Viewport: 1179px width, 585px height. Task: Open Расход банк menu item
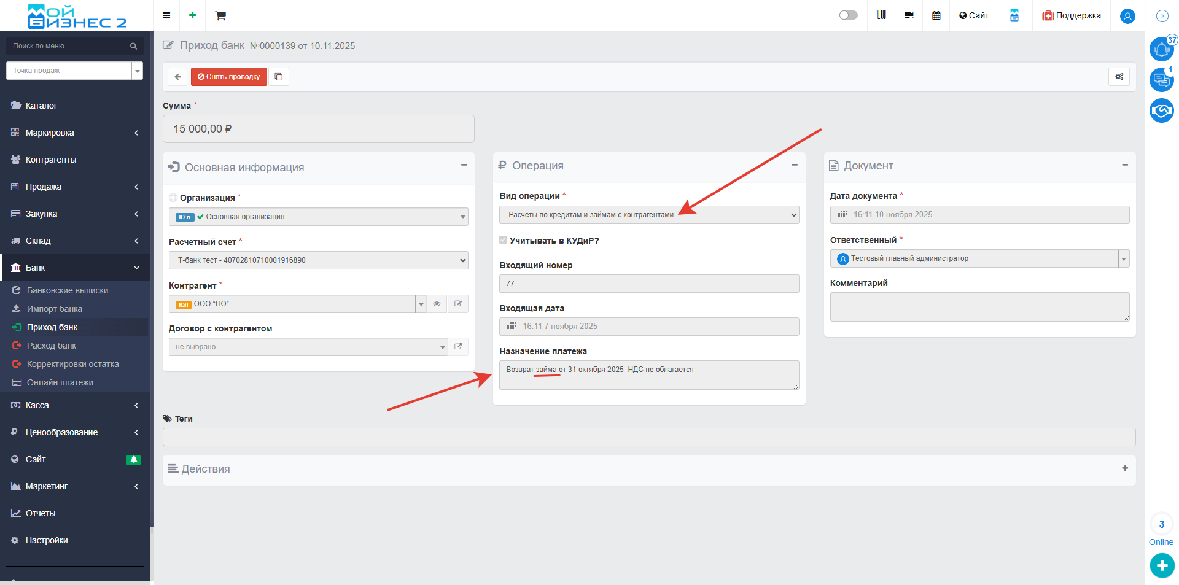tap(52, 346)
